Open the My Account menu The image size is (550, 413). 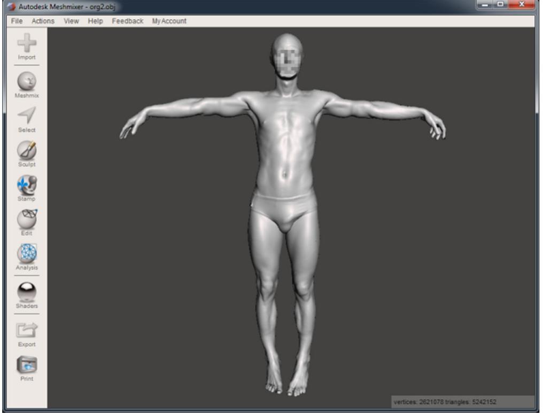click(x=169, y=21)
